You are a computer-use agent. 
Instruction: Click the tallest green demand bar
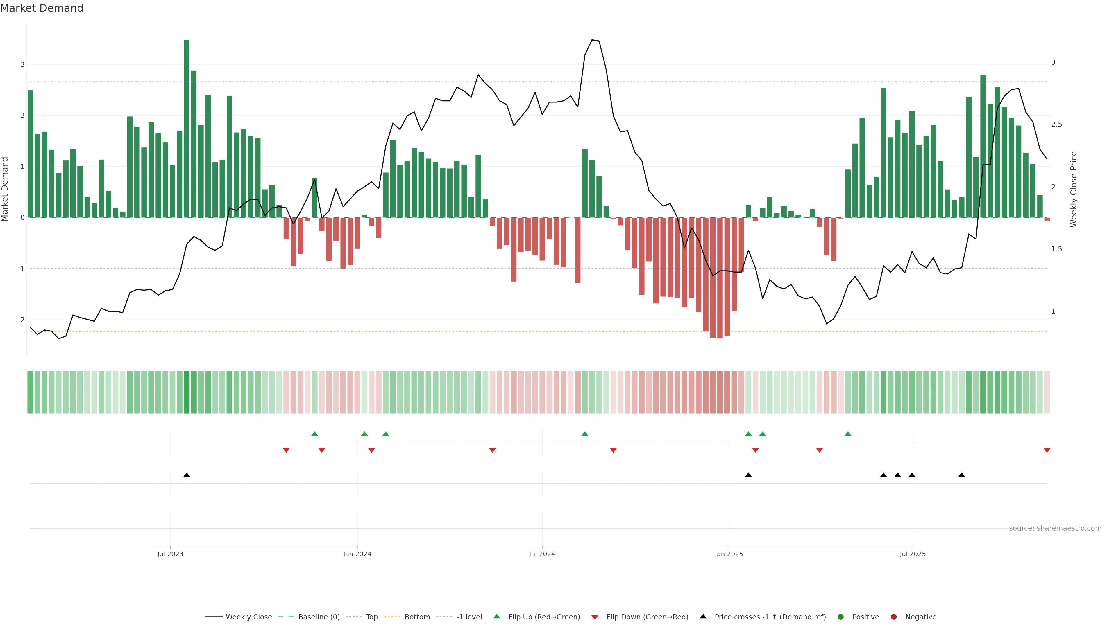coord(187,130)
